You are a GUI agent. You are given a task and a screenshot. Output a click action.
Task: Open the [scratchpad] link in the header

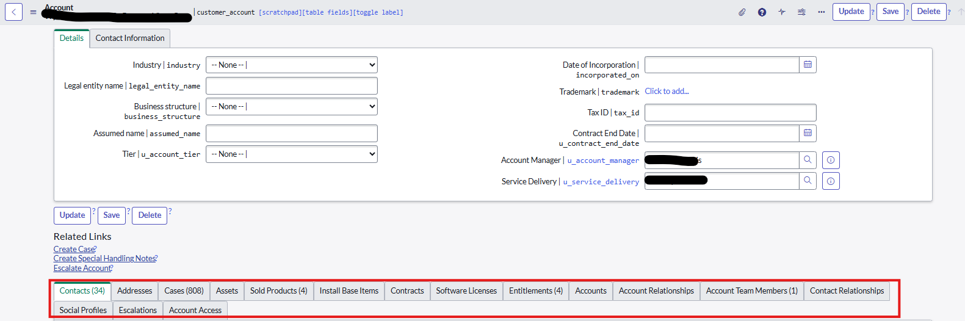coord(280,12)
